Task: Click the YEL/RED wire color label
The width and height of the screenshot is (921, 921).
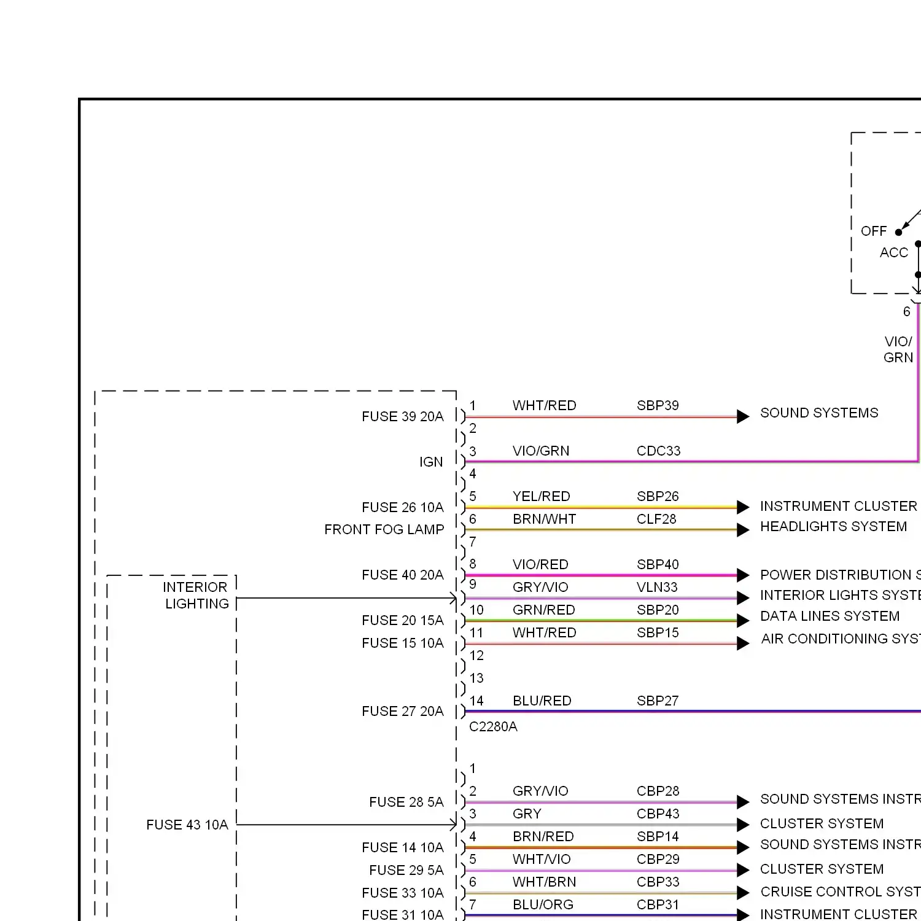Action: coord(542,496)
